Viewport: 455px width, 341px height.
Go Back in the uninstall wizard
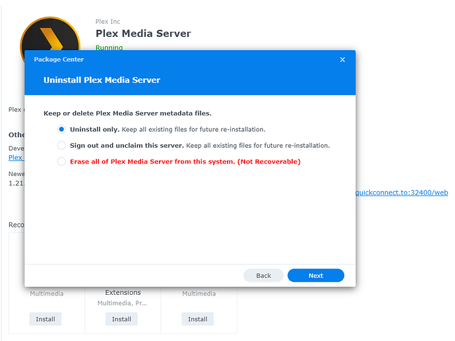(264, 276)
